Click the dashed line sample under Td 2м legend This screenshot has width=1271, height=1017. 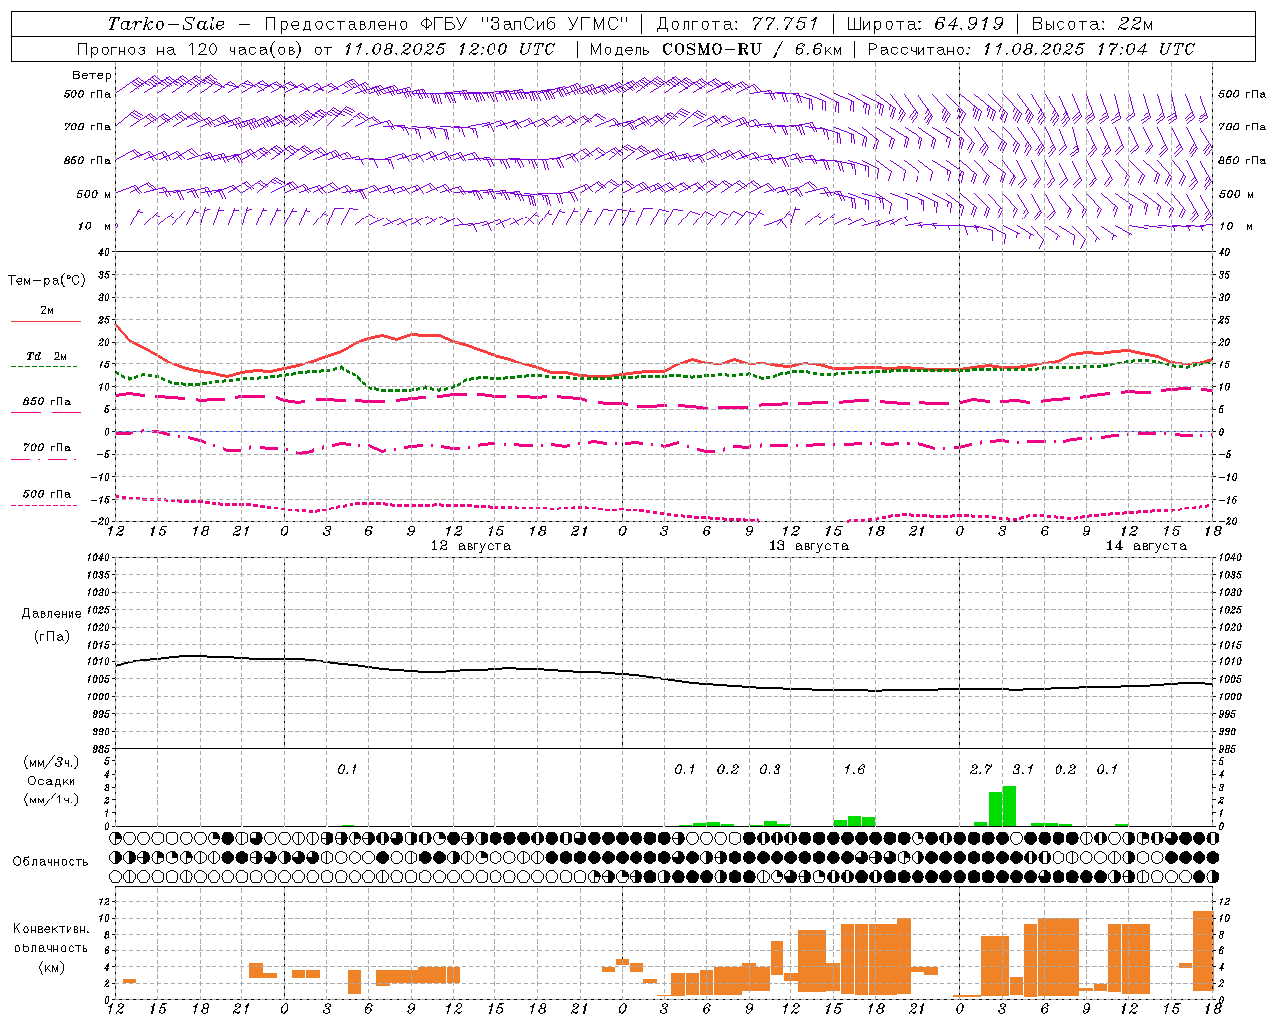tap(44, 366)
